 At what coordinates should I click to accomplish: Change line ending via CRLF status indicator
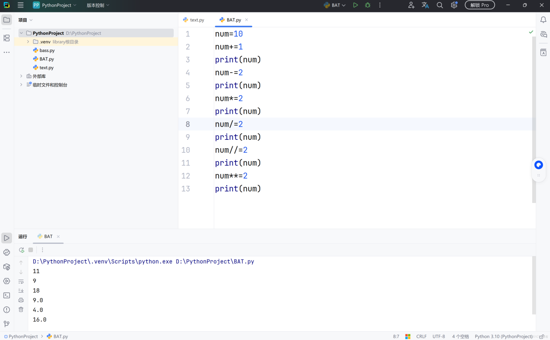421,336
